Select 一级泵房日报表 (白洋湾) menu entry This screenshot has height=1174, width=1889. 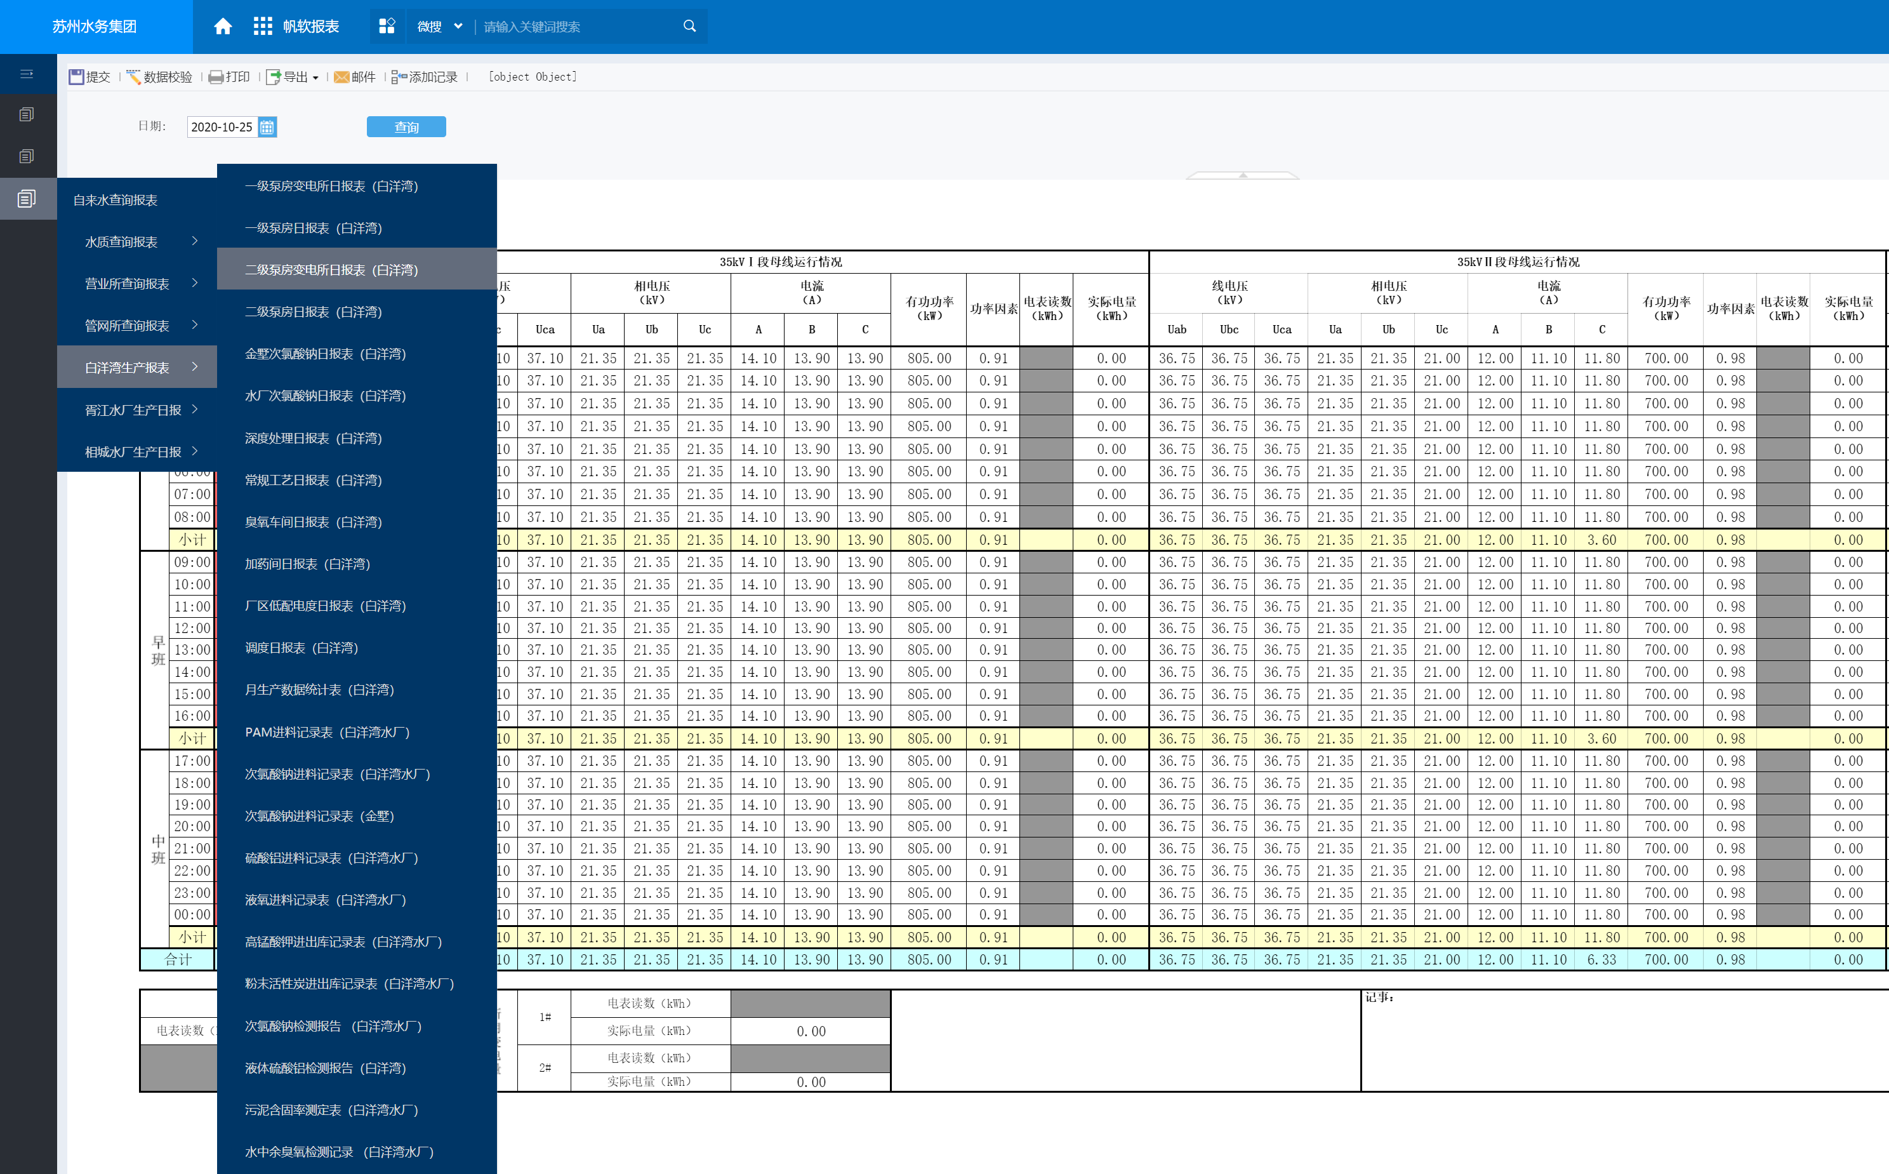click(314, 229)
